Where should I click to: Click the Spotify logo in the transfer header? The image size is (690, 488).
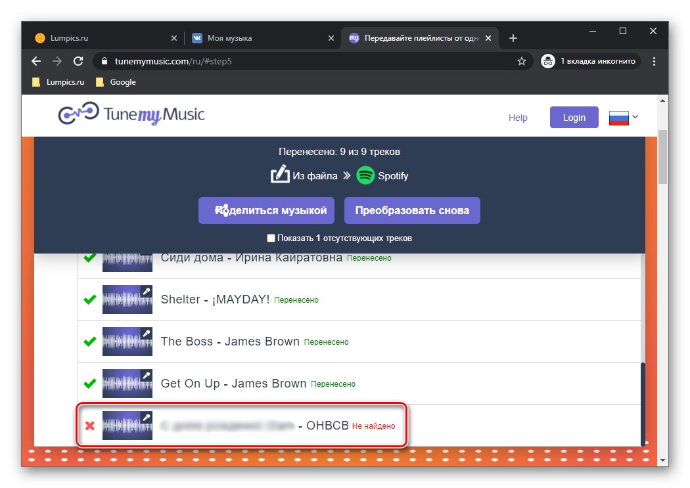click(365, 175)
